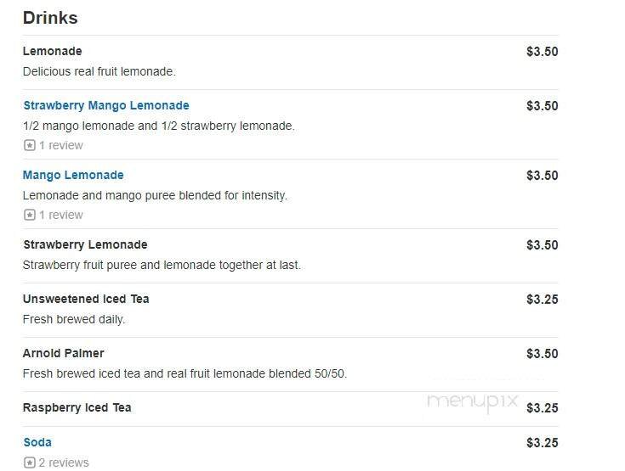This screenshot has height=471, width=625.
Task: Click the Strawberry Lemonade item name
Action: coord(85,245)
